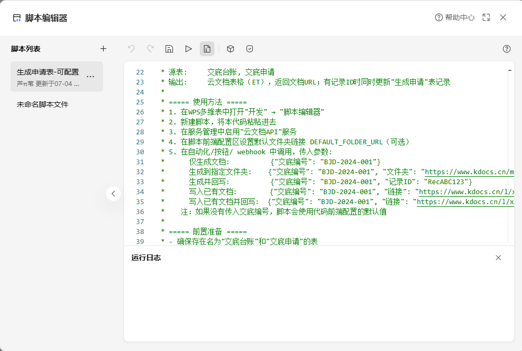This screenshot has height=351, width=522.
Task: Click the note on line 36 about 默认值
Action: click(284, 212)
